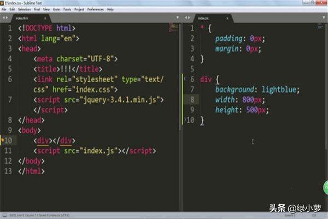This screenshot has height=219, width=328.
Task: Open the Preferences menu
Action: click(x=95, y=9)
